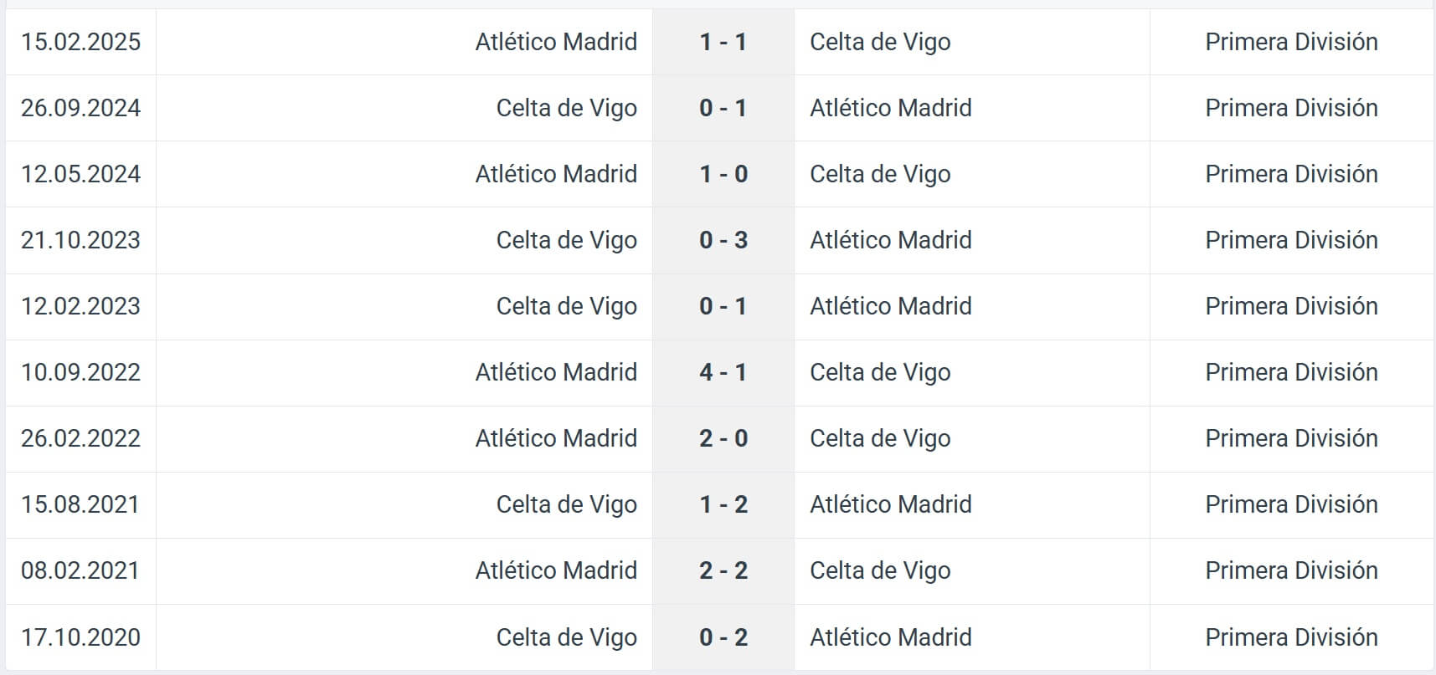Open the 0 - 2 result from 17.10.2020

point(723,637)
